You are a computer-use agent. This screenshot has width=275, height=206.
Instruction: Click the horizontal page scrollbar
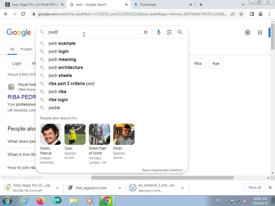[162, 178]
